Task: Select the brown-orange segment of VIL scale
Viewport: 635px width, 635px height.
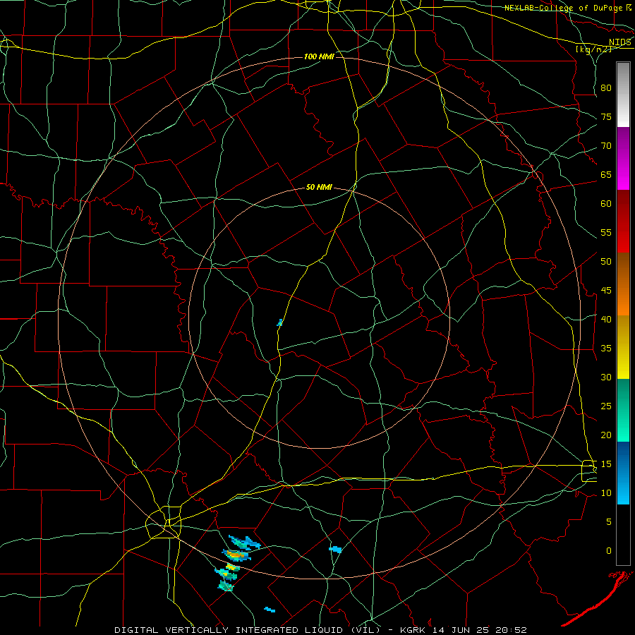Action: click(623, 284)
